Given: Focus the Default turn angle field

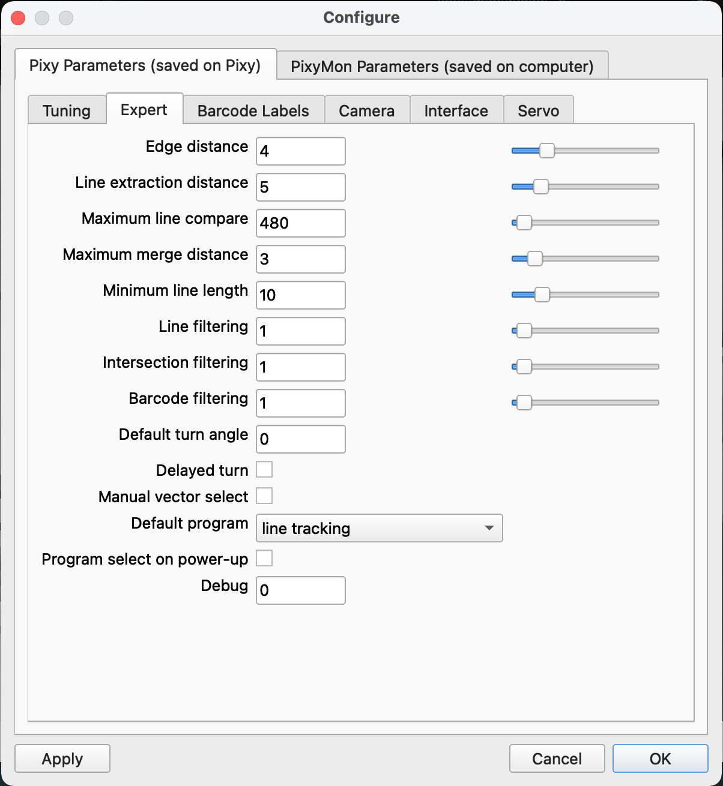Looking at the screenshot, I should (300, 439).
